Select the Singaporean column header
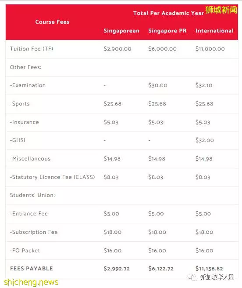 [121, 31]
